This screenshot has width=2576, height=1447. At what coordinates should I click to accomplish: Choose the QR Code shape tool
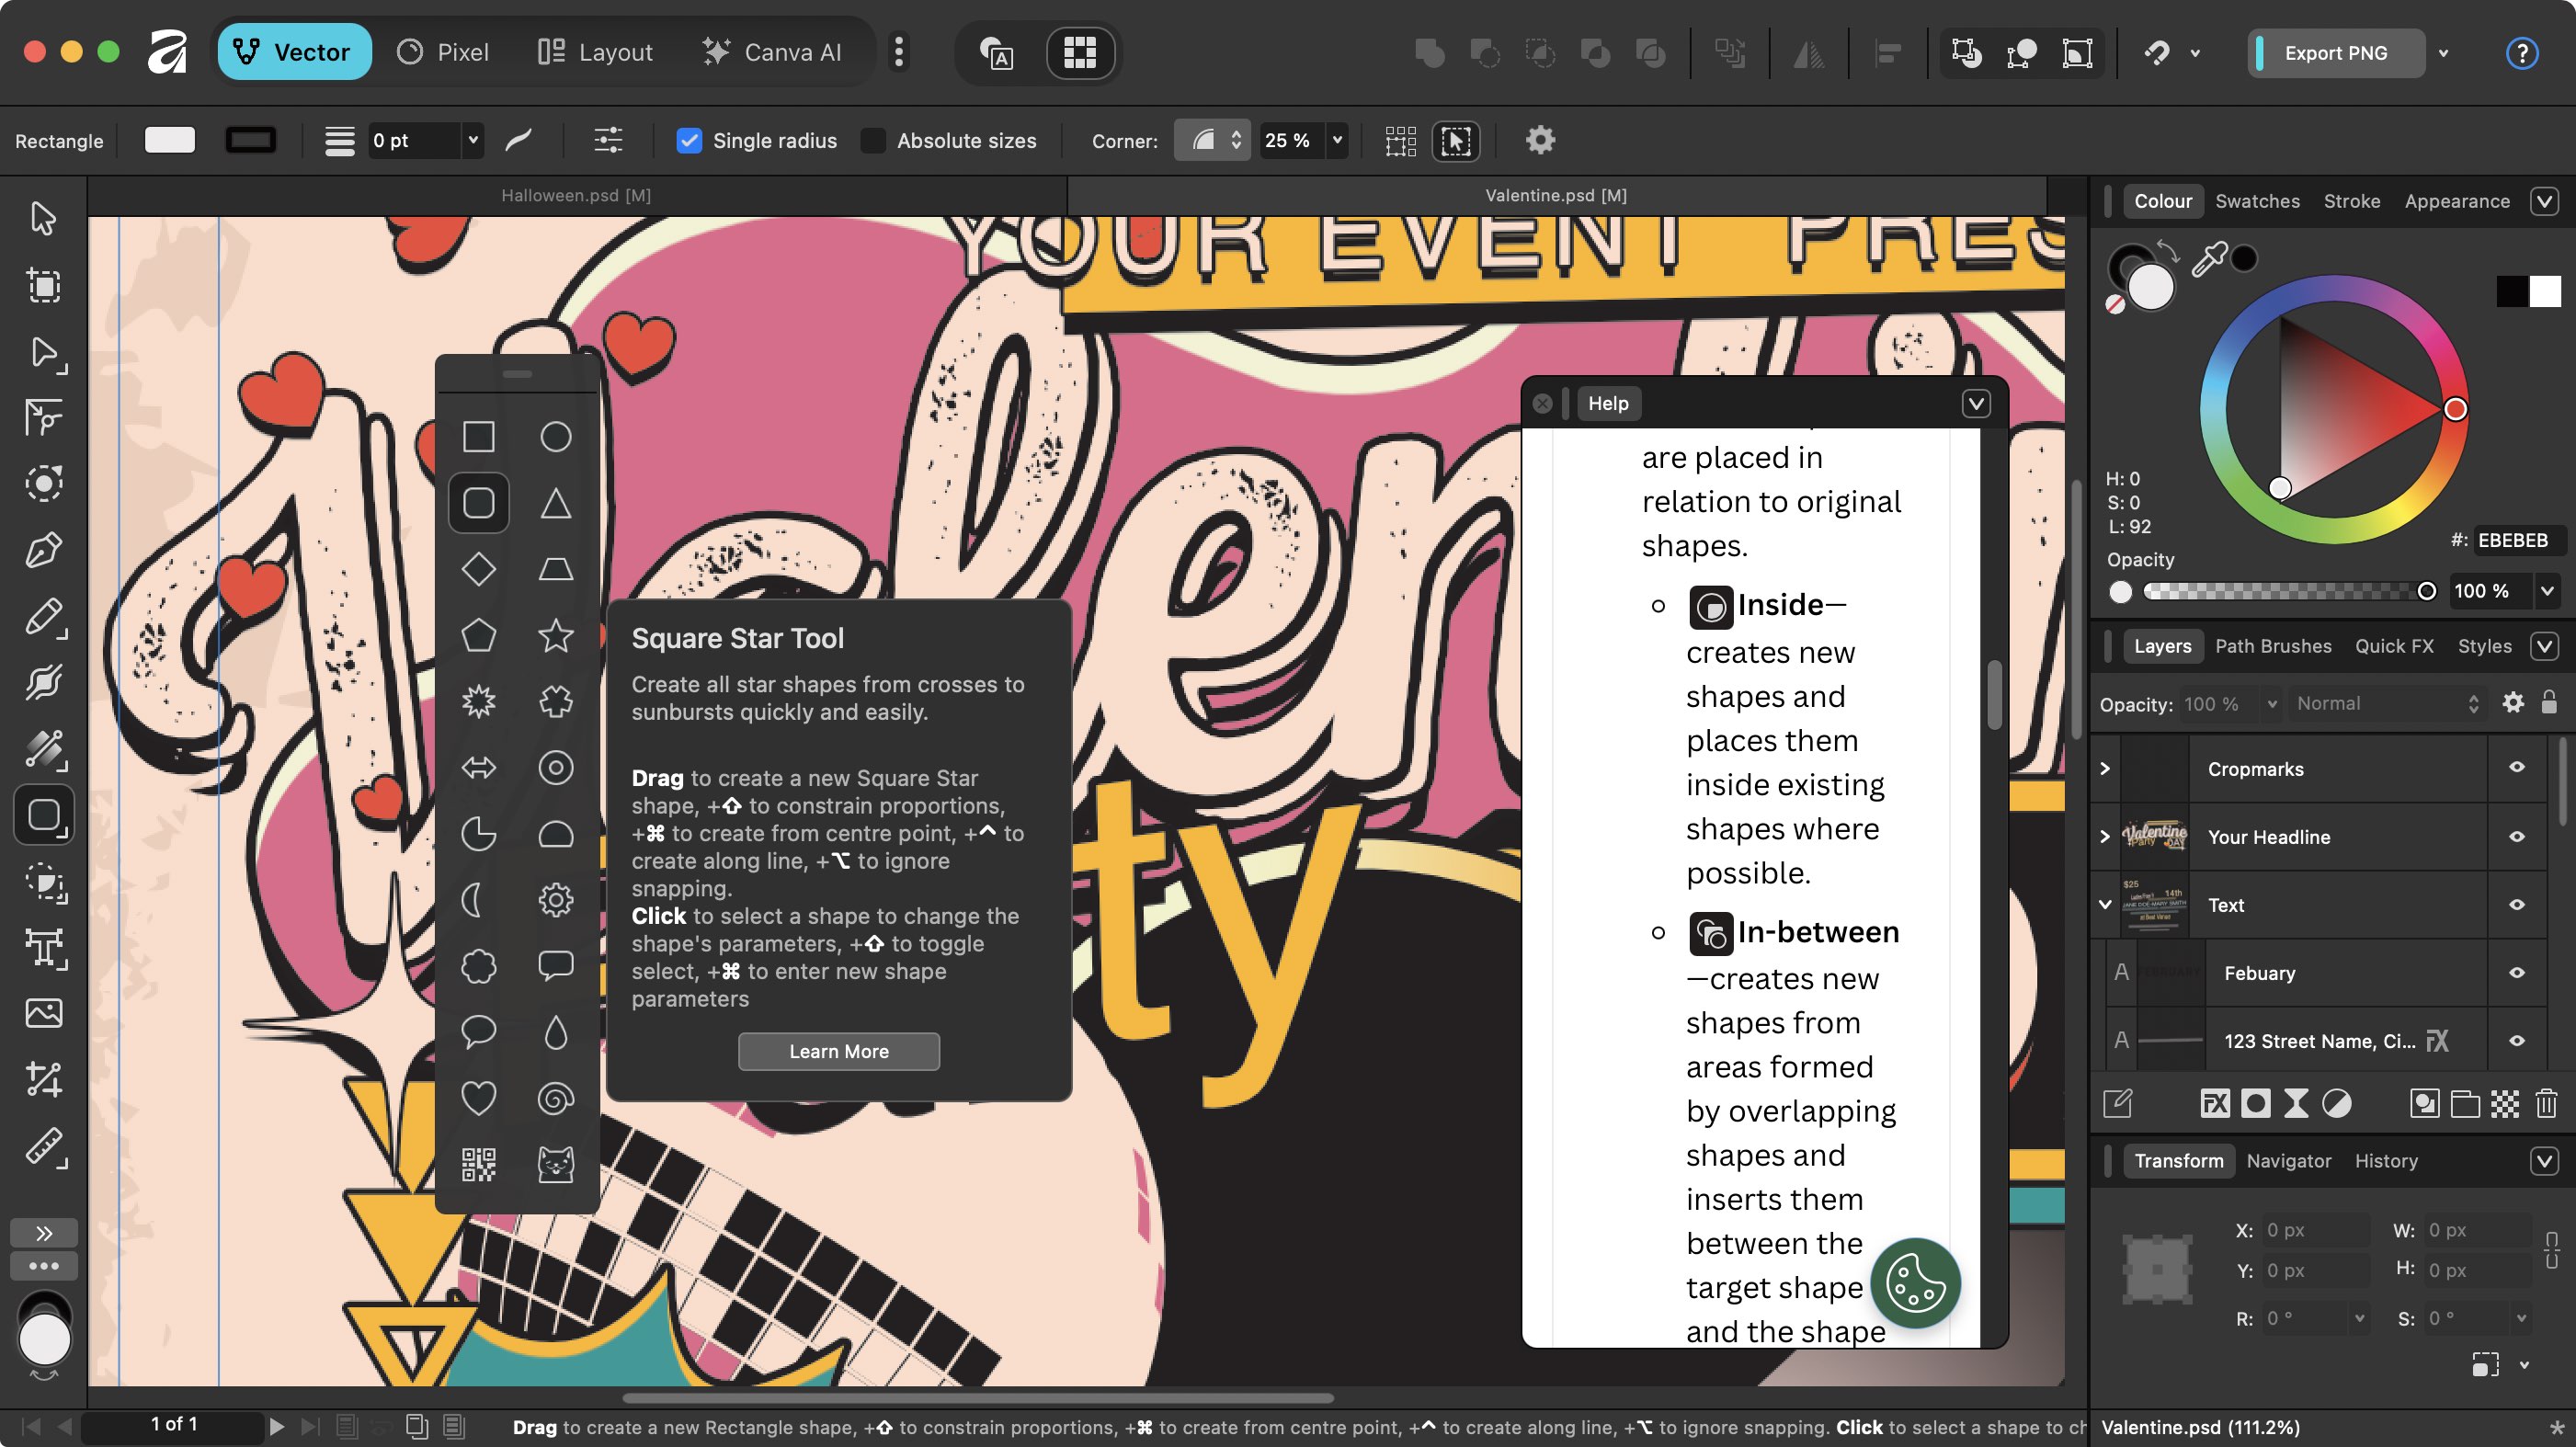point(478,1164)
